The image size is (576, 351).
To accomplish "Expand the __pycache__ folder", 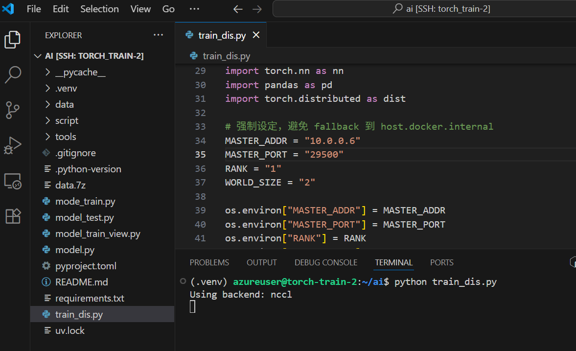I will click(80, 72).
